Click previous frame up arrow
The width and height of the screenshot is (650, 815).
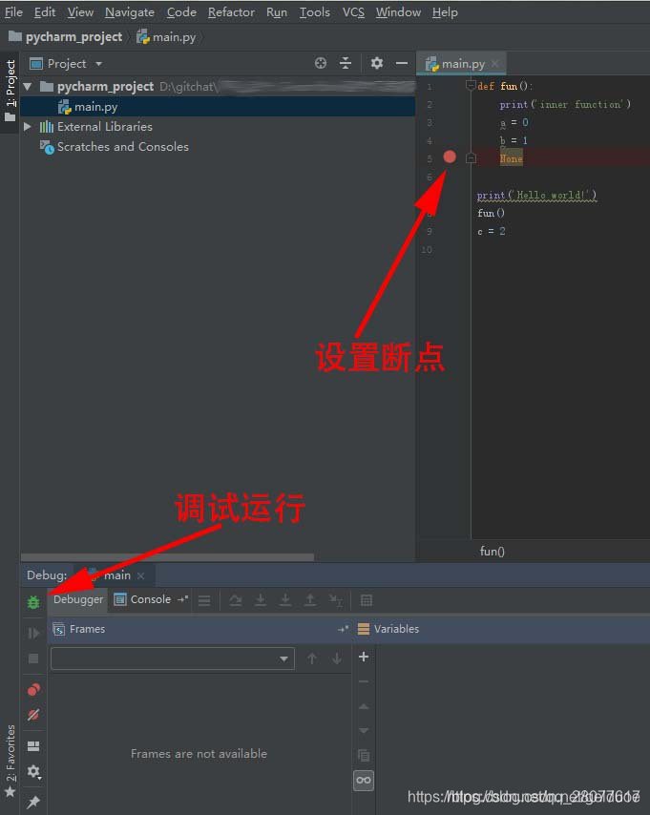[312, 658]
